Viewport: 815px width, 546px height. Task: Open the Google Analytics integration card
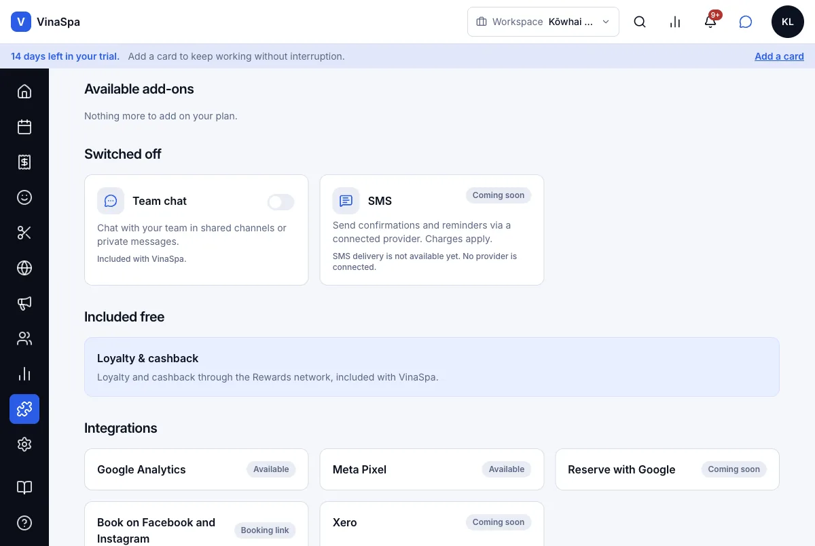(x=196, y=469)
